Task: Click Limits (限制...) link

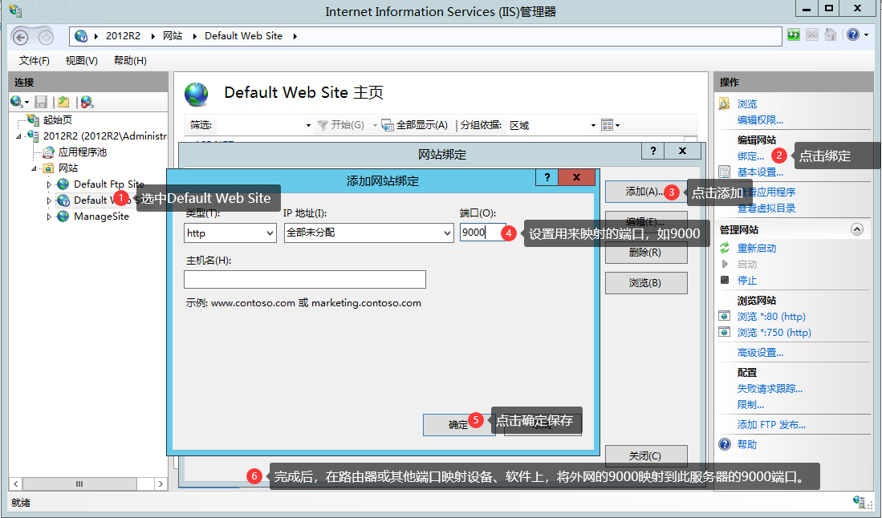Action: 750,404
